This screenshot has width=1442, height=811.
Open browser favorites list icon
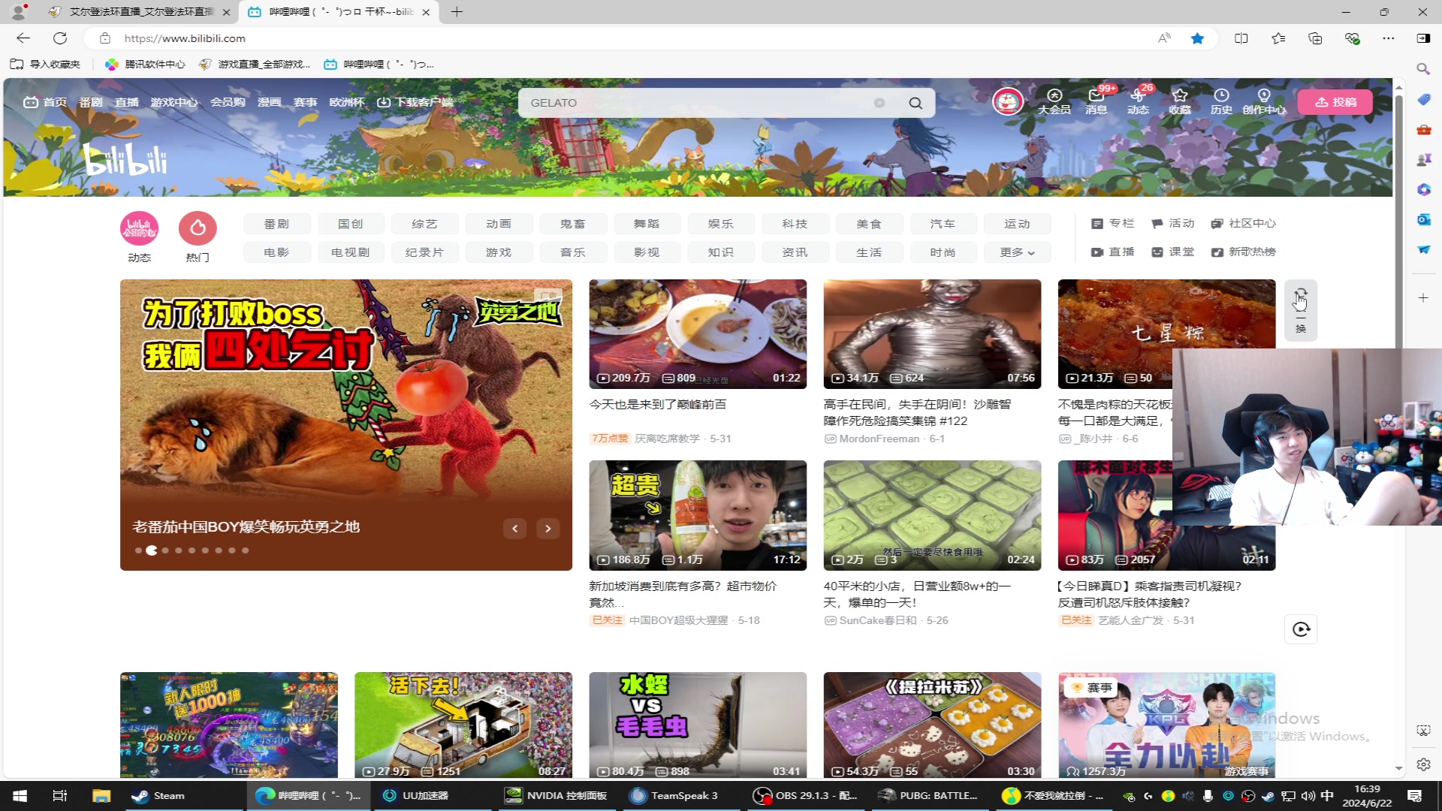pos(1278,38)
